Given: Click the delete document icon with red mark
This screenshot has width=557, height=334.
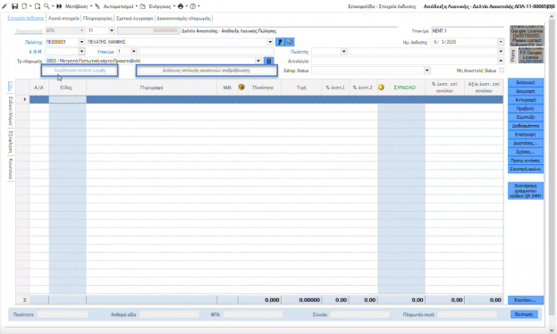Looking at the screenshot, I should coord(38,6).
